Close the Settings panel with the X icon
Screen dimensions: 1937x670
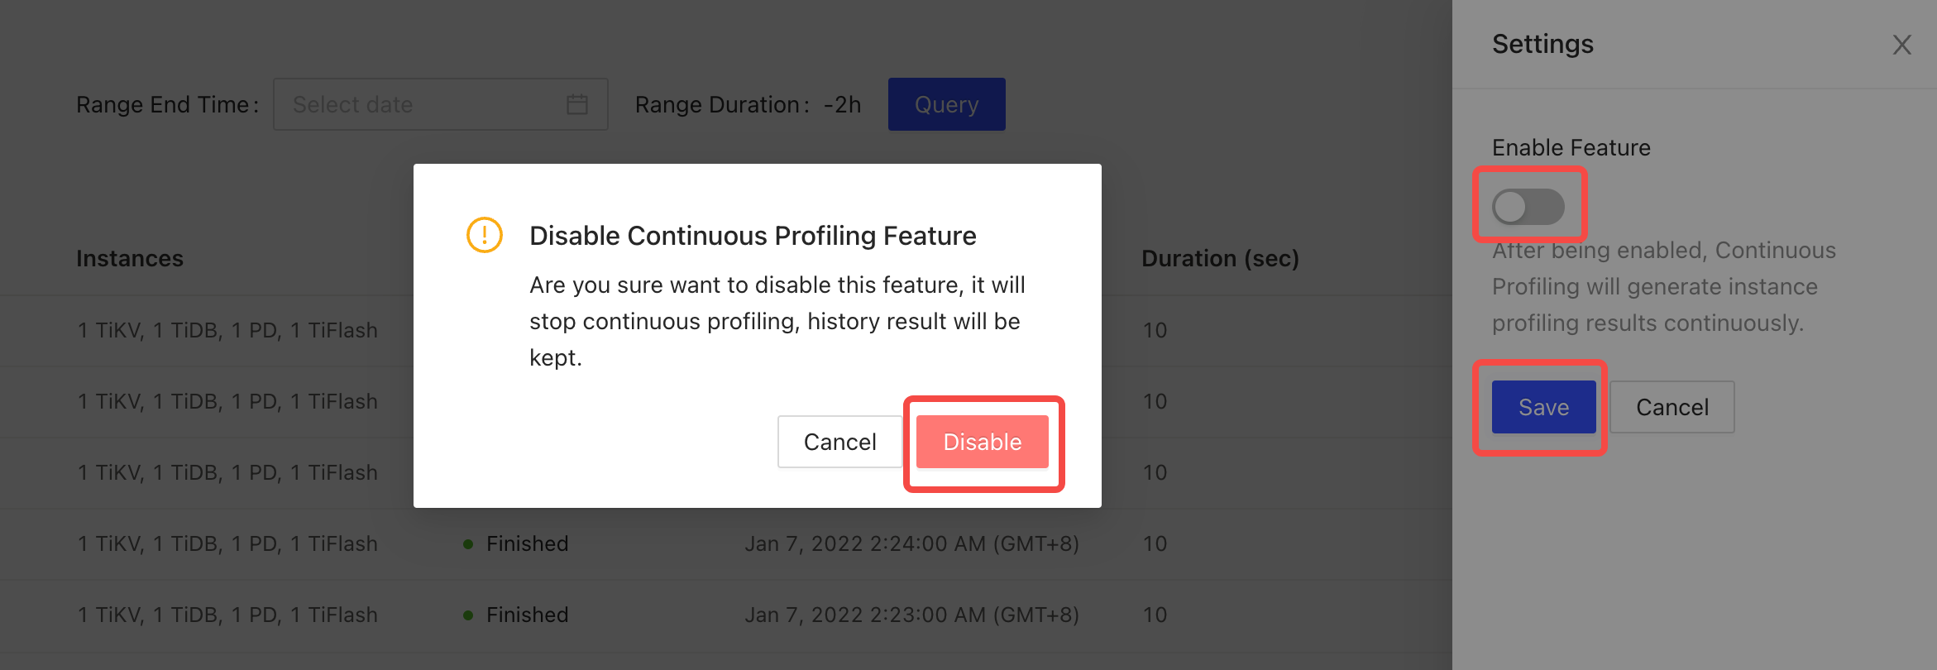point(1901,45)
